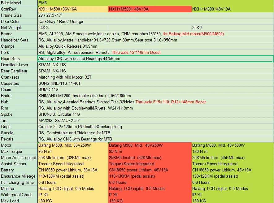Click the Bafang M500, Mid, 48V250W cell
The height and width of the screenshot is (203, 274).
coord(150,145)
